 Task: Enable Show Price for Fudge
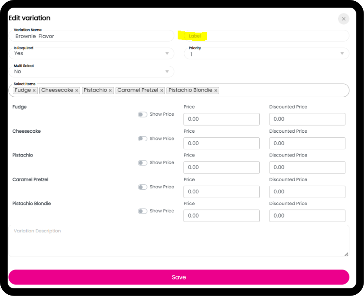click(142, 114)
